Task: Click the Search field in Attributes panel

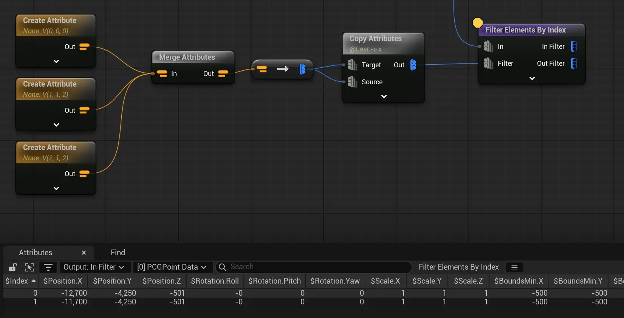Action: coord(317,267)
